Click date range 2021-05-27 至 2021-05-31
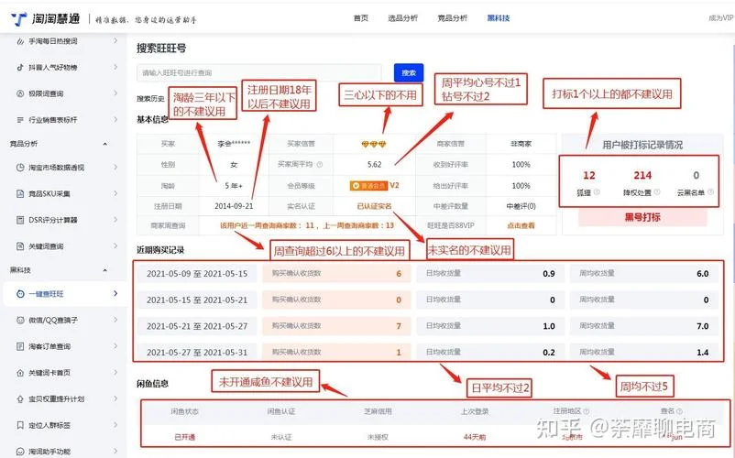The image size is (735, 458). [197, 352]
